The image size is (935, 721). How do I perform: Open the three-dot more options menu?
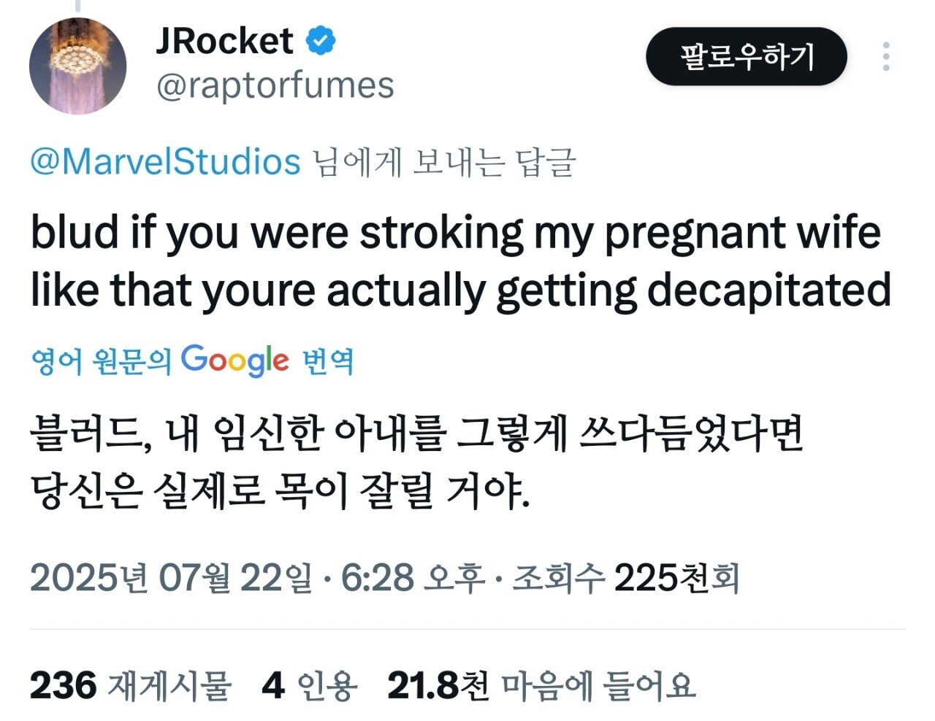click(886, 56)
